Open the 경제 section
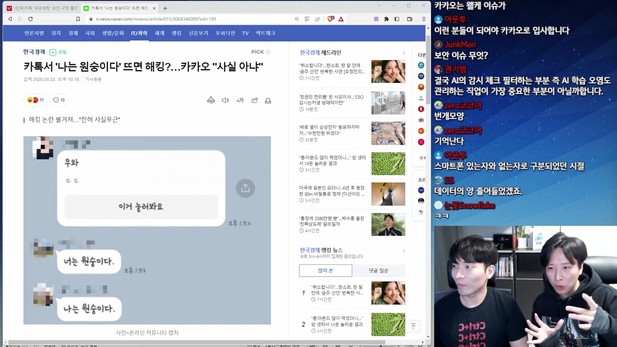617x347 pixels. click(73, 34)
